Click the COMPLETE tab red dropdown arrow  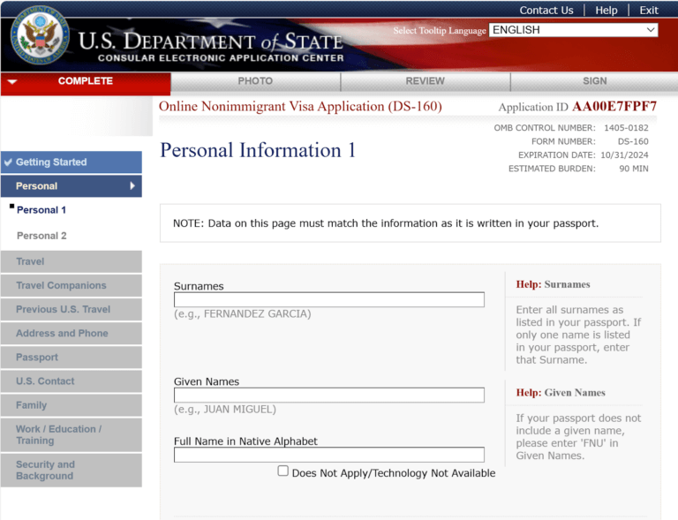tap(11, 82)
